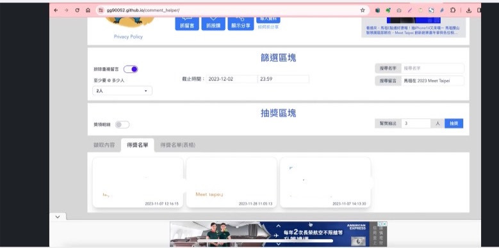Click the 搜尋名字 search input
Screen dimensions: 499x248
[x=432, y=68]
